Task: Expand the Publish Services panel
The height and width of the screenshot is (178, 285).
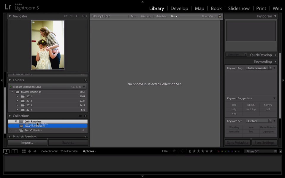Action: (9, 136)
